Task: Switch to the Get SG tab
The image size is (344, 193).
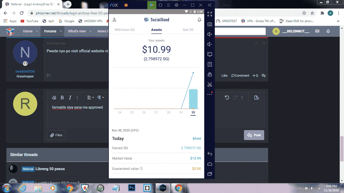Action: pos(188,30)
